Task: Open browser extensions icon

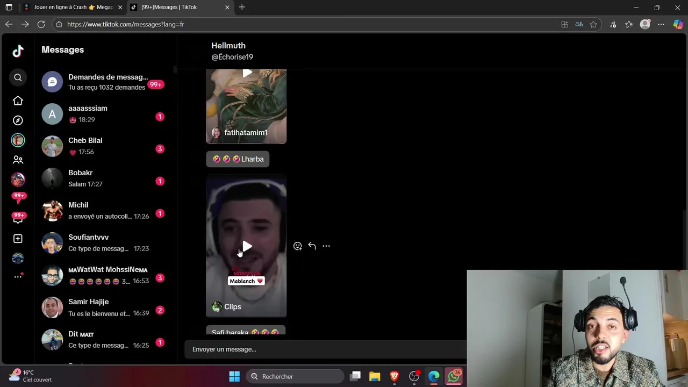Action: coord(613,24)
